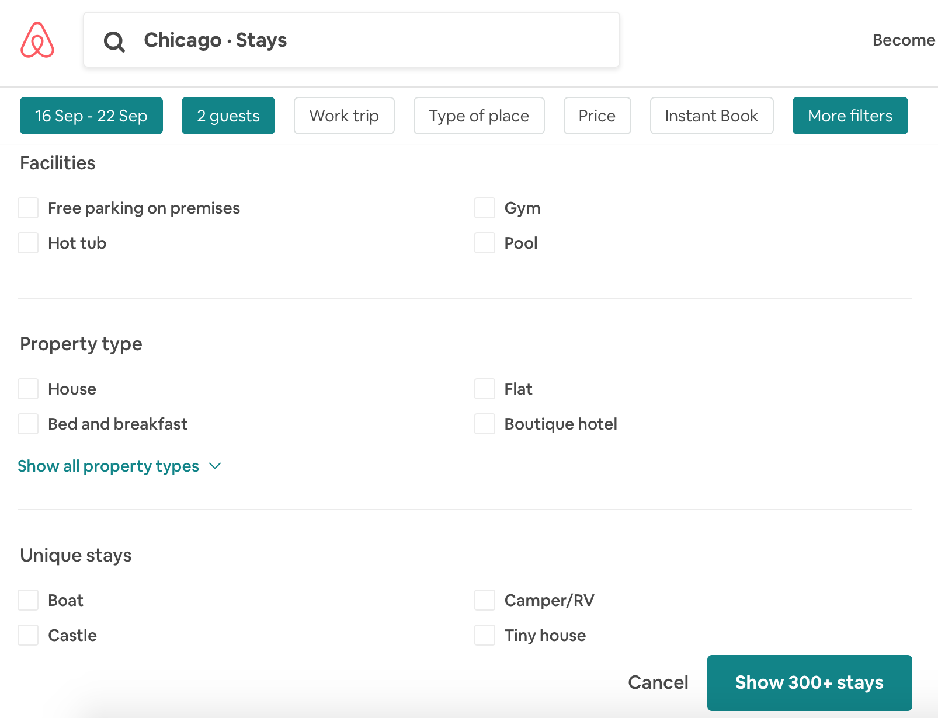Check the Boutique hotel option
The height and width of the screenshot is (718, 938).
[x=484, y=424]
